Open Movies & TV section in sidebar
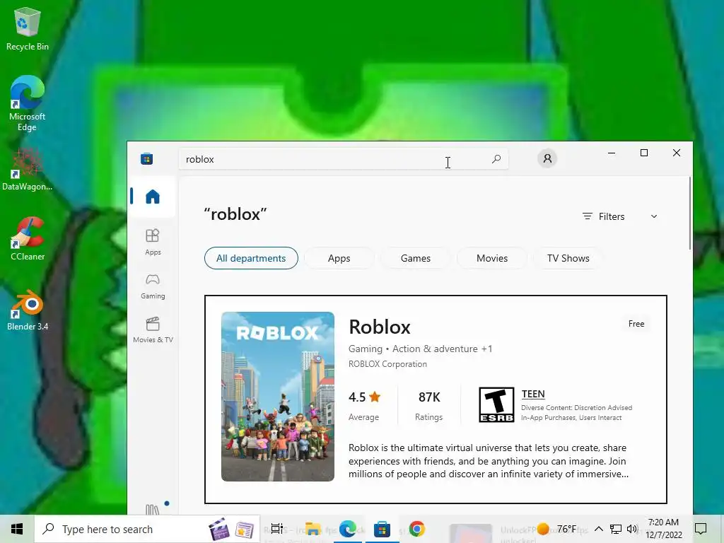 [153, 329]
